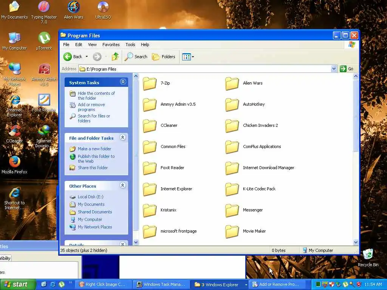387x290 pixels.
Task: Switch to Windows Task Manager taskbar button
Action: coord(161,285)
